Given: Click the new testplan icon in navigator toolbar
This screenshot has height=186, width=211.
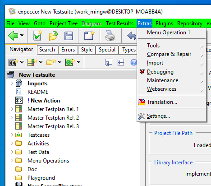Looking at the screenshot, I should pyautogui.click(x=32, y=62).
